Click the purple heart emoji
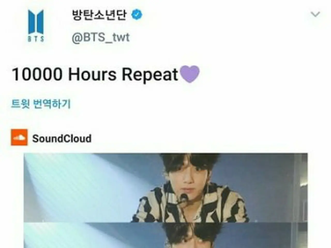Viewport: 331px width, 248px height. 190,74
